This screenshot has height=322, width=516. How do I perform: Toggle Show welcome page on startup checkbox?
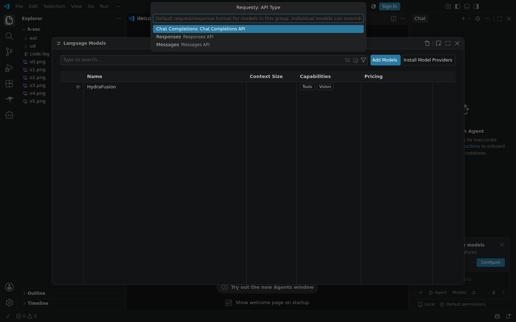point(229,303)
